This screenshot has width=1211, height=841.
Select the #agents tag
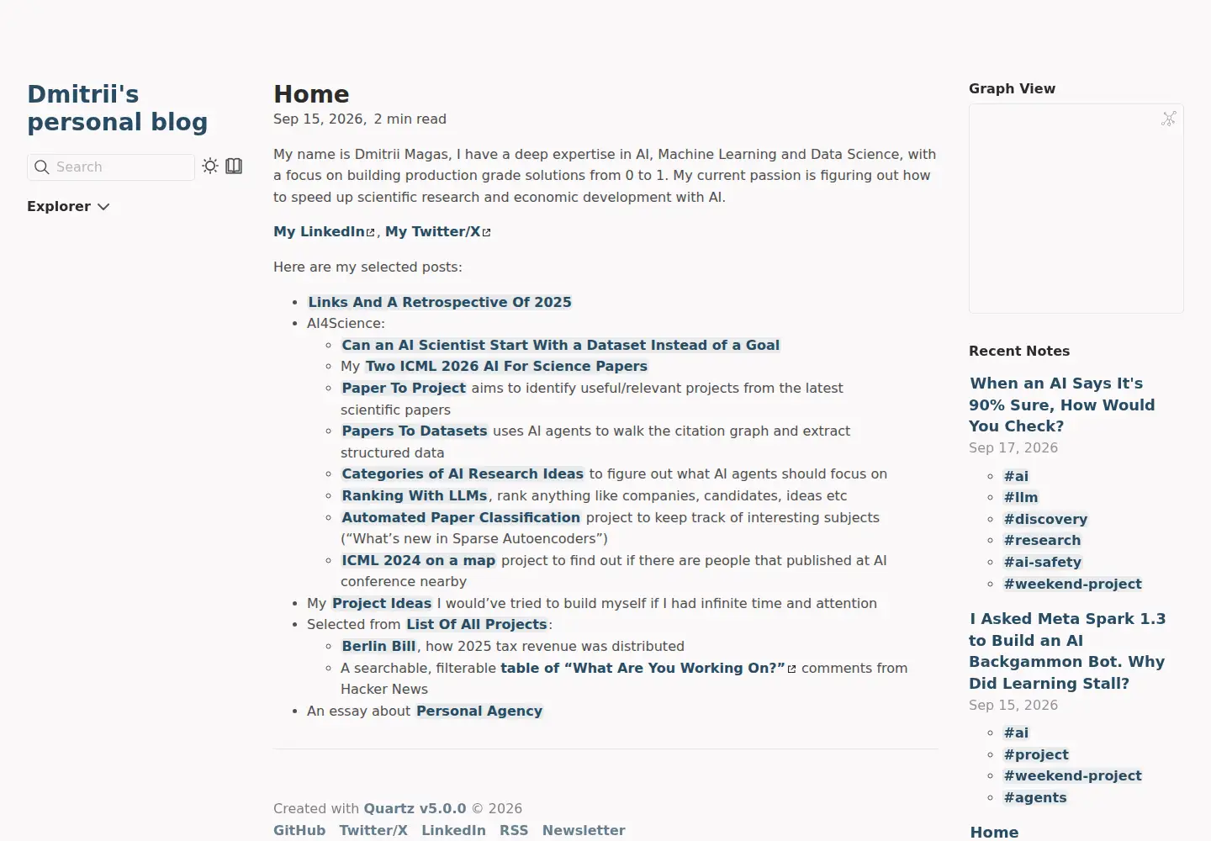tap(1035, 797)
